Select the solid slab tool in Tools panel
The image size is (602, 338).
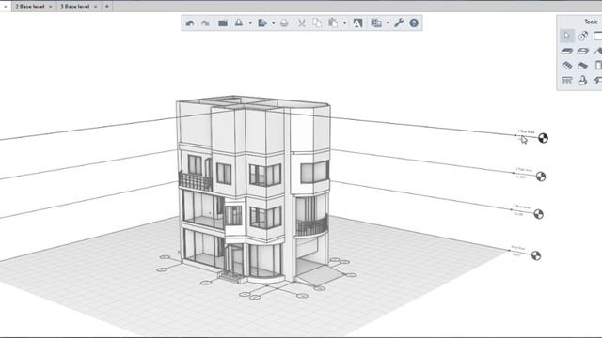[567, 51]
